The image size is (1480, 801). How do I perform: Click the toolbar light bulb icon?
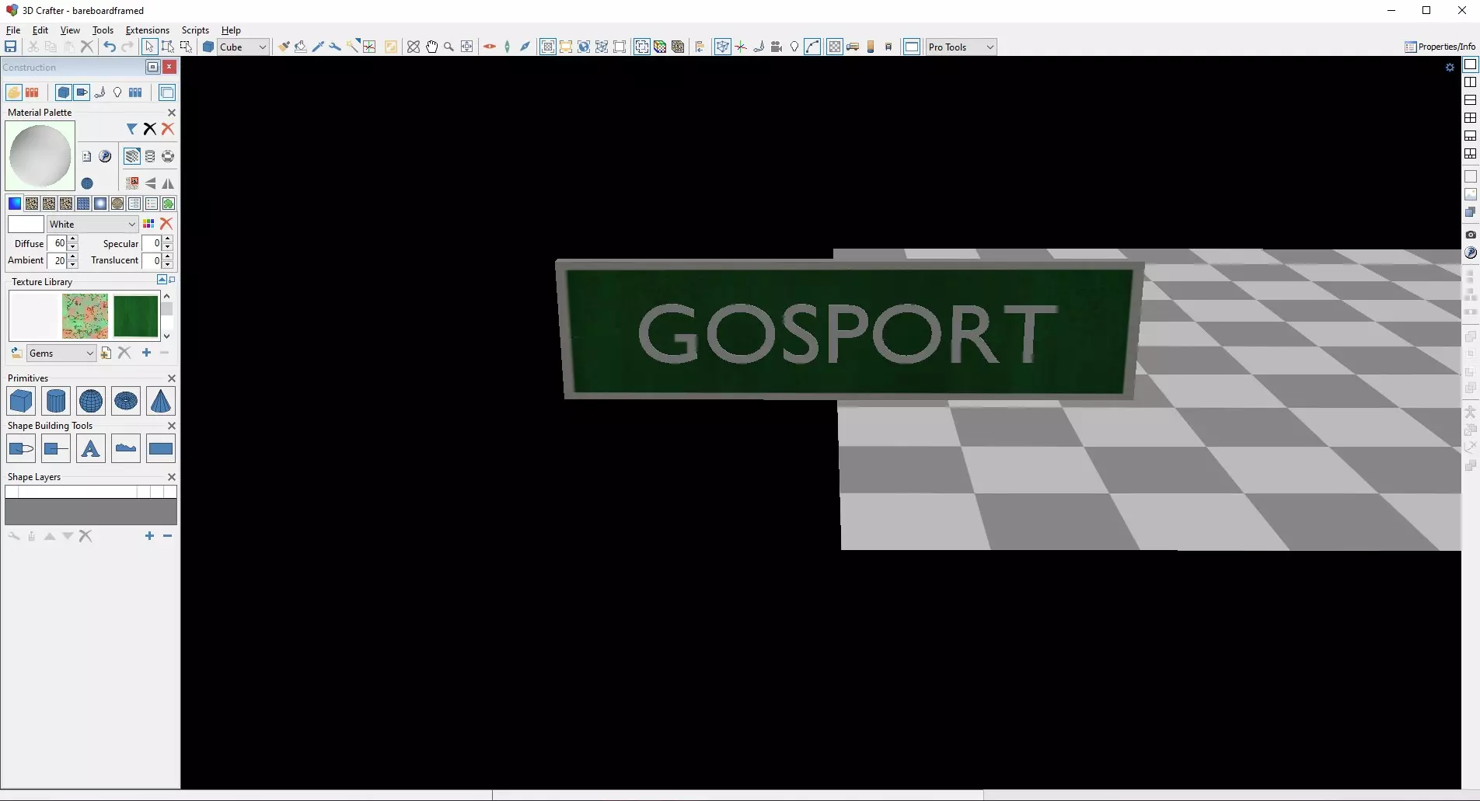click(x=794, y=47)
